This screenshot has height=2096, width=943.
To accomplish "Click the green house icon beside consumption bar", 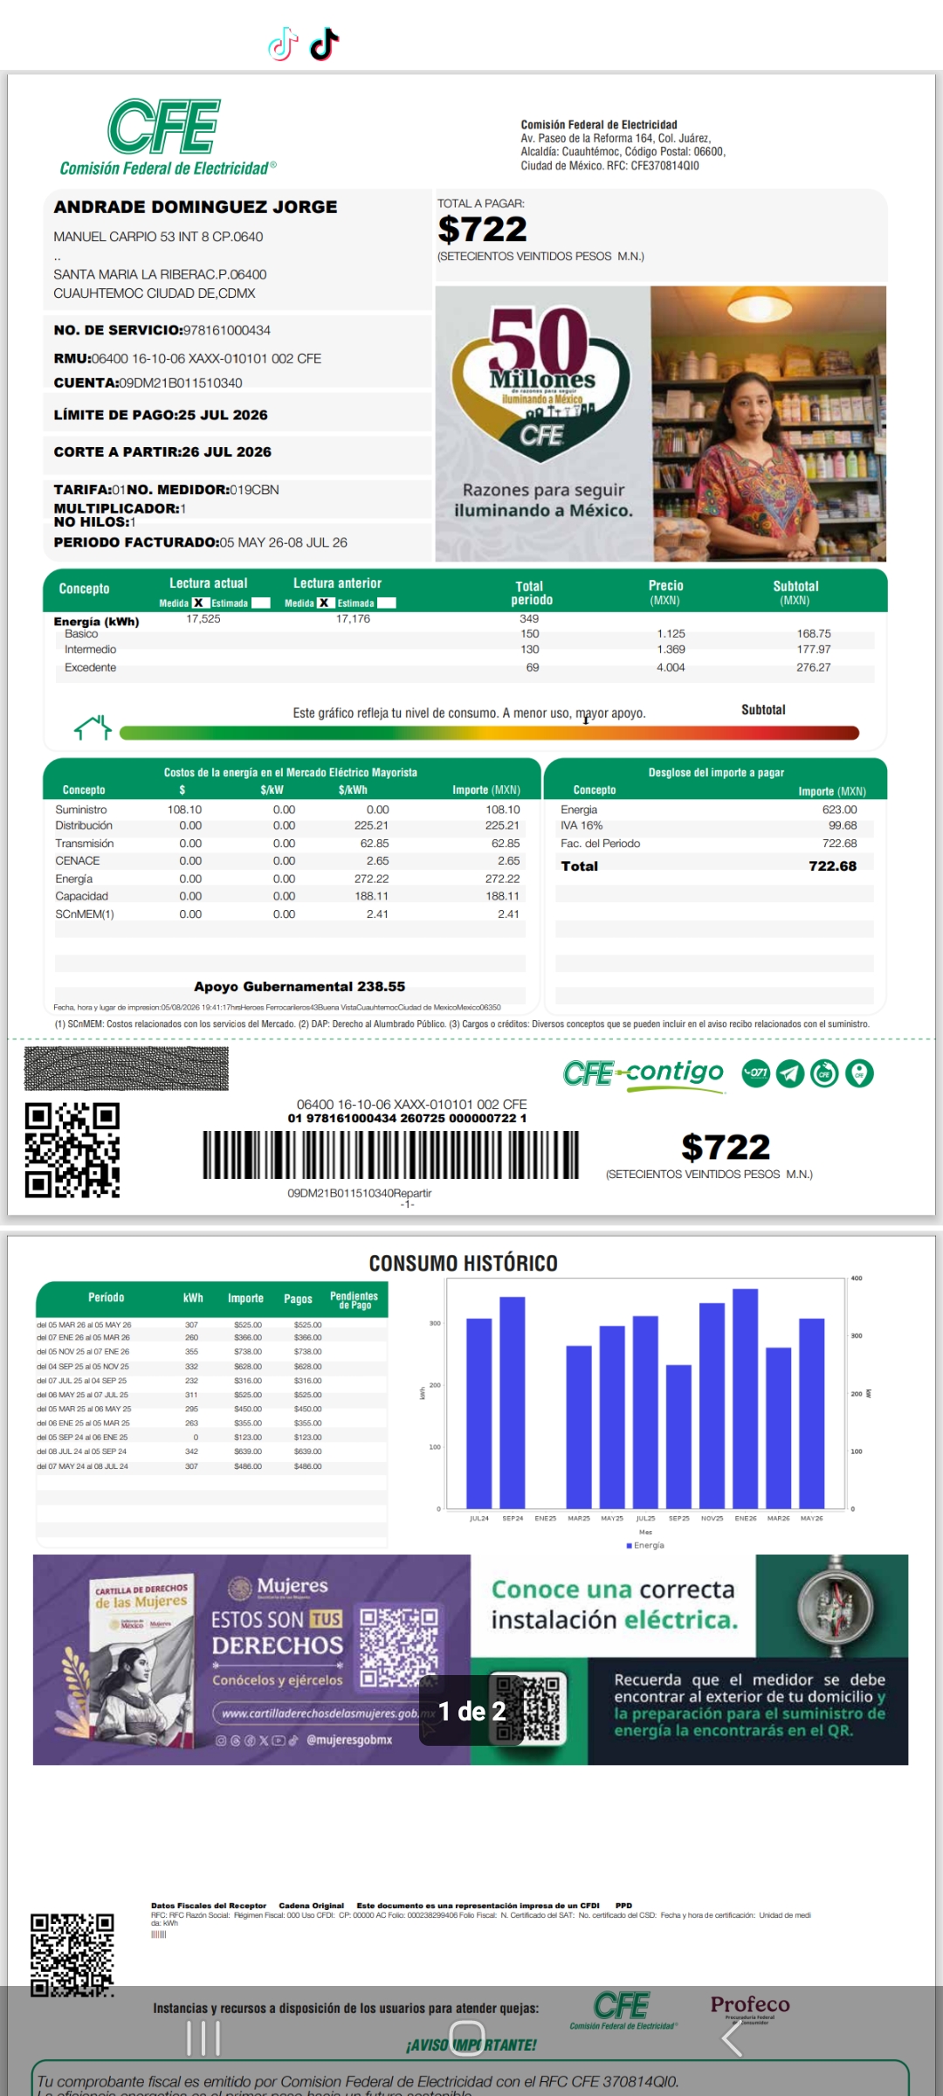I will pyautogui.click(x=93, y=727).
